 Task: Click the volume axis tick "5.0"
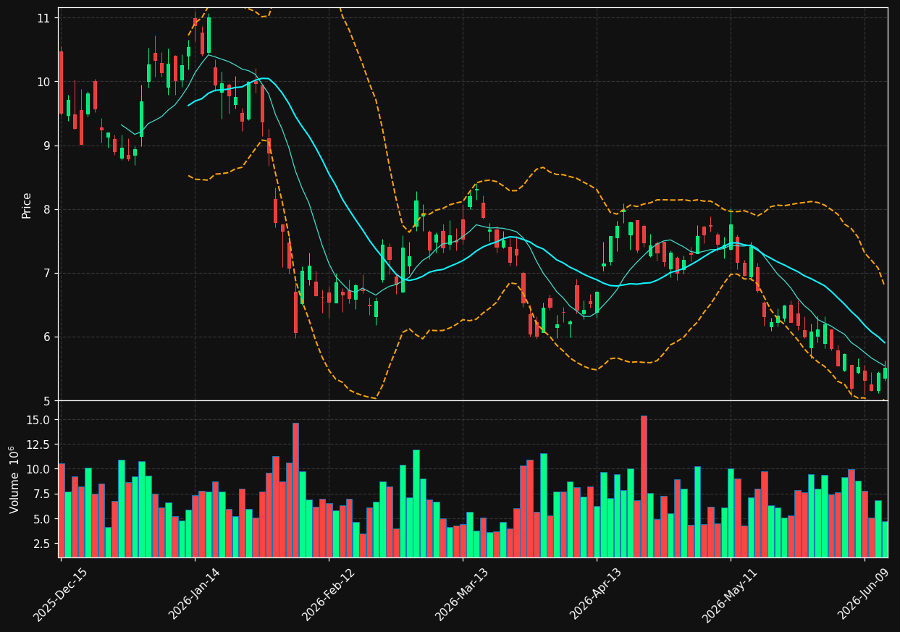42,518
